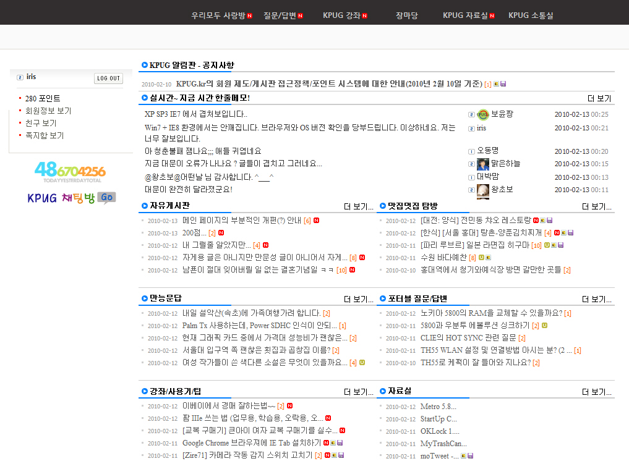Click the image icon on 수원 바다예찬 post
The width and height of the screenshot is (629, 469).
[x=488, y=257]
